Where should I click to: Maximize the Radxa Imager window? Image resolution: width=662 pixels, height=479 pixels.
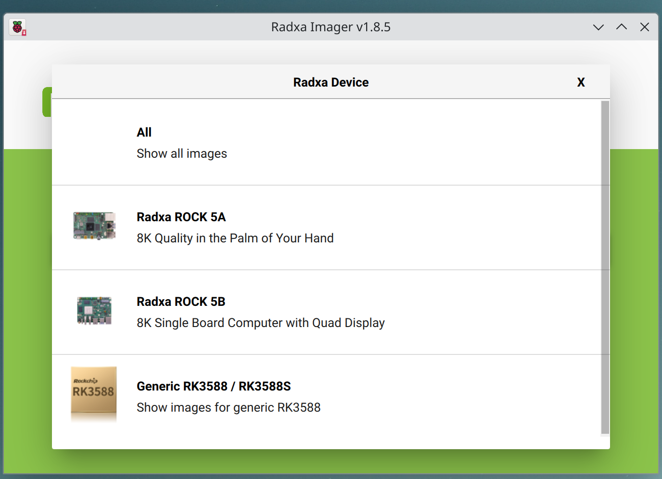pos(622,27)
